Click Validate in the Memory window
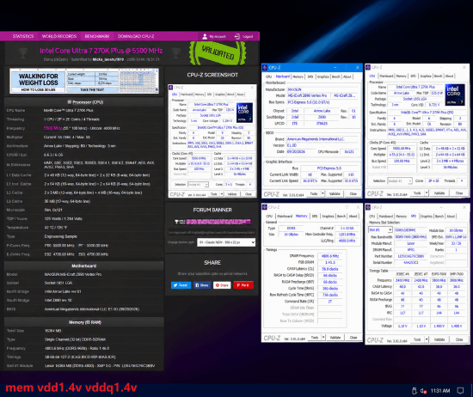 (335, 338)
